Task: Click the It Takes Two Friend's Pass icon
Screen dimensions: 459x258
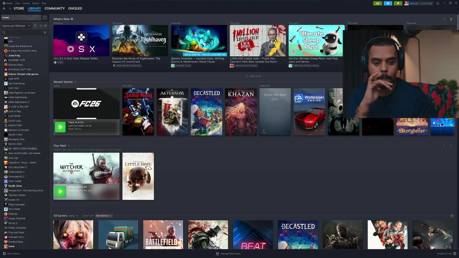Action: coord(6,51)
